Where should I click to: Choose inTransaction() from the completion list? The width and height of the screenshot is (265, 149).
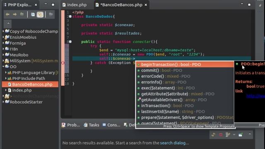point(185,106)
